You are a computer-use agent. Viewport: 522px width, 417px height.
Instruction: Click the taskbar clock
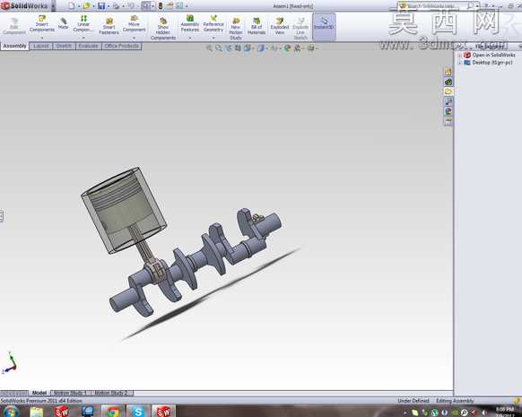505,412
